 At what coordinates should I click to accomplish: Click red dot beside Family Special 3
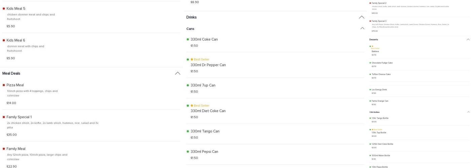[370, 21]
